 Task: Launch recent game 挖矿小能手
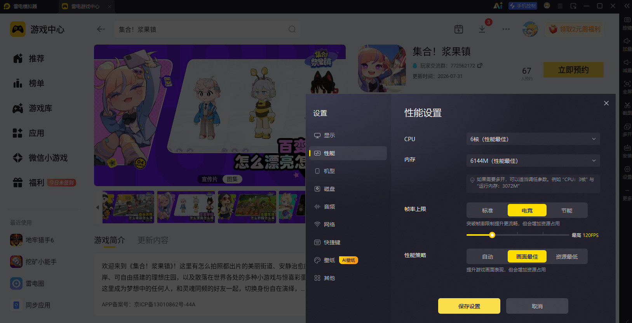click(33, 262)
